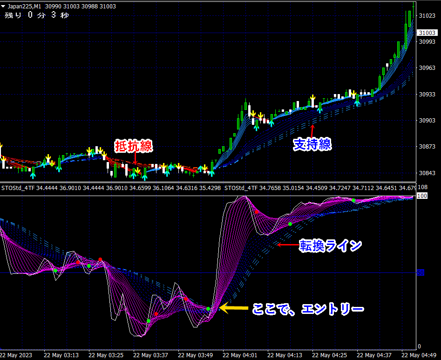
Task: Click the red arrow beside 転換ライン
Action: coord(287,245)
